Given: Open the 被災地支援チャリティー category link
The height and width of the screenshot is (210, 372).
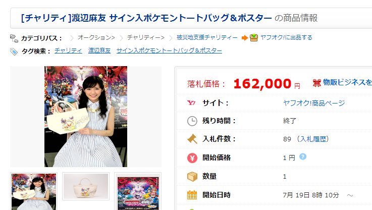Looking at the screenshot, I should click(x=207, y=37).
